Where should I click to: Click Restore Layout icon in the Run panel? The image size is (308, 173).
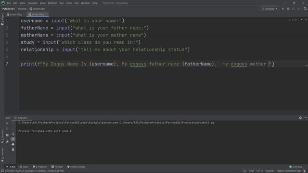click(x=7, y=136)
